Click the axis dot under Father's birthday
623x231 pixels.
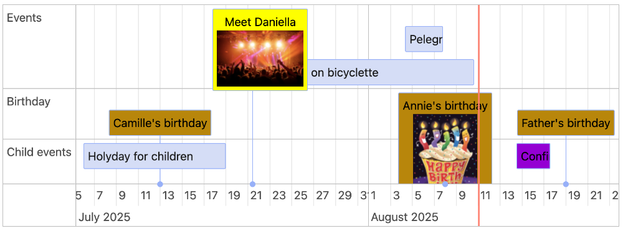[566, 184]
